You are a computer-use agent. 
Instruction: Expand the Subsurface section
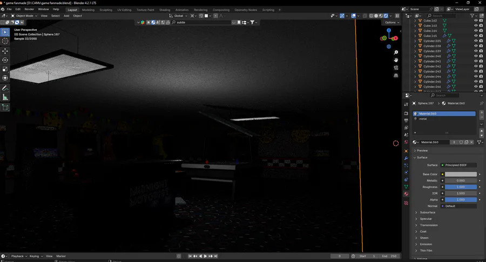[428, 212]
